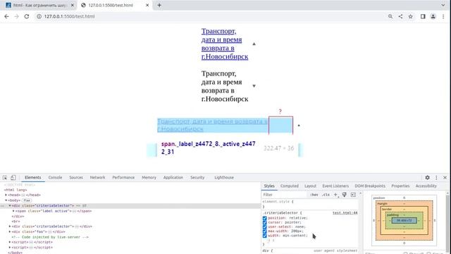Switch to the Layout tab
The image size is (451, 254).
310,186
